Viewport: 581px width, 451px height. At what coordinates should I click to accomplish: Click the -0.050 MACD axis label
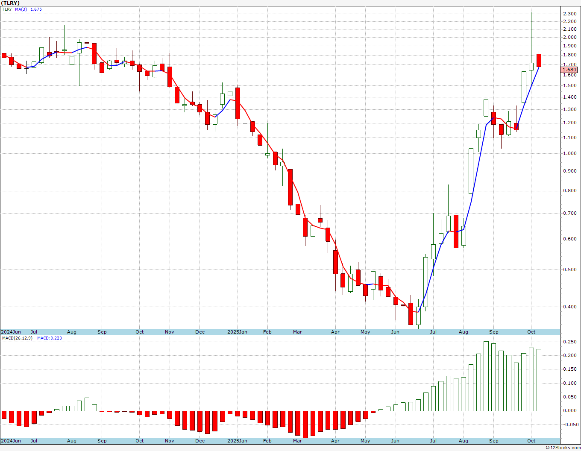[x=569, y=425]
